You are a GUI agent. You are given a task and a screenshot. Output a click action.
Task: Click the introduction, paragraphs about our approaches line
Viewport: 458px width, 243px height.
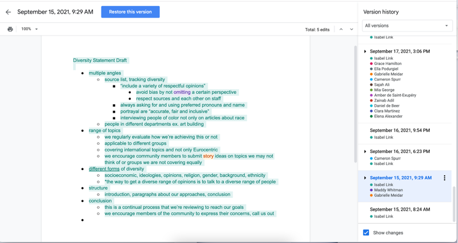pyautogui.click(x=167, y=194)
